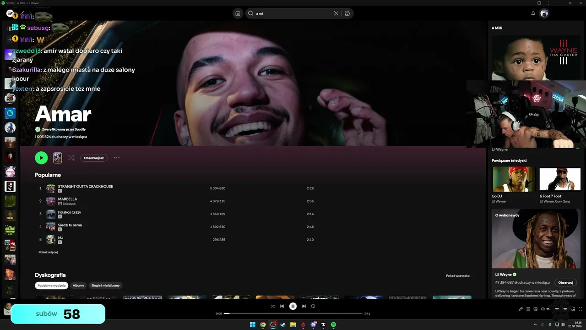The height and width of the screenshot is (330, 586).
Task: Open the Browse icon next to search
Action: click(x=347, y=13)
